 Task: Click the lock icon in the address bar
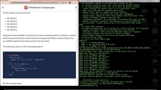pyautogui.click(x=12, y=2)
